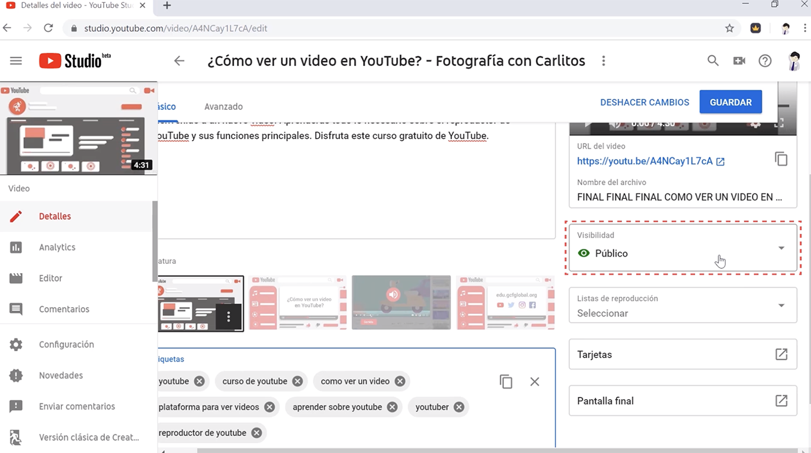Open the Pantalla final editor
The width and height of the screenshot is (811, 453).
(x=683, y=400)
